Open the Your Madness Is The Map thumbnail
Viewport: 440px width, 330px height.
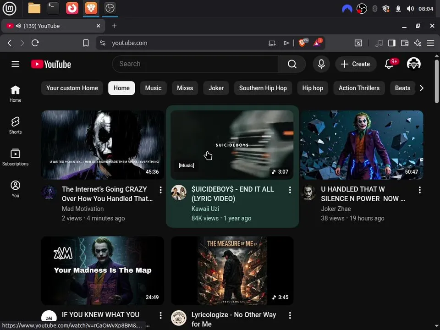[x=103, y=270]
